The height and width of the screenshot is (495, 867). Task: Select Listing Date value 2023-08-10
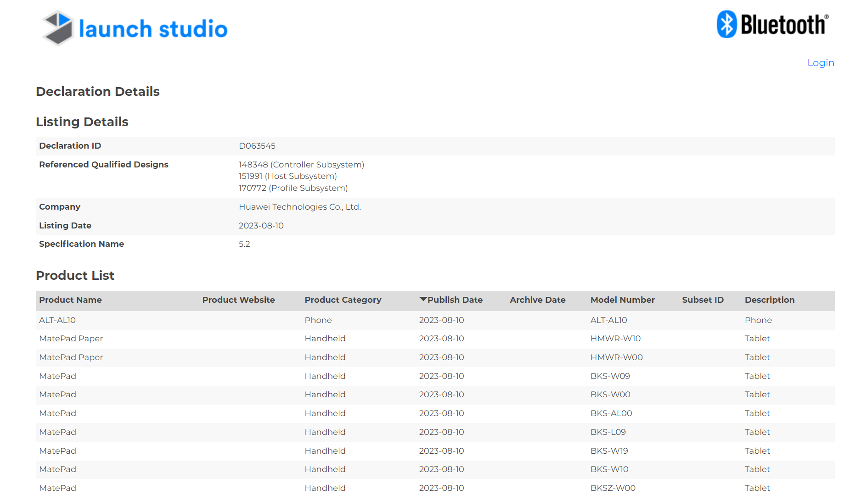tap(261, 226)
